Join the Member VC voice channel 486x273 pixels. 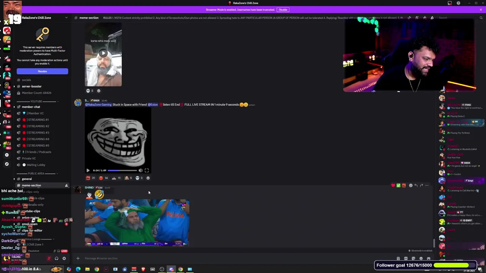pos(42,113)
